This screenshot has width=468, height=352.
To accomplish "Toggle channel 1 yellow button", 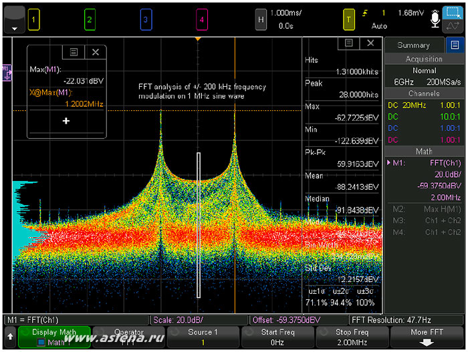I will (33, 19).
